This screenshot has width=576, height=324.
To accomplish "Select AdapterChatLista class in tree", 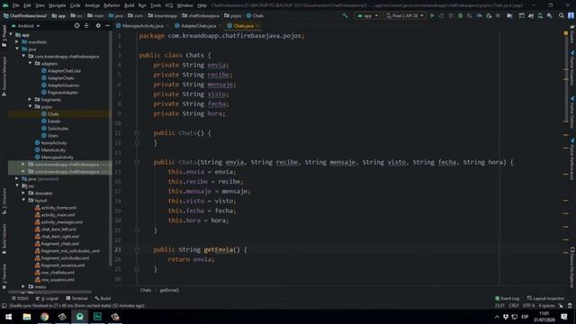I will pyautogui.click(x=64, y=70).
